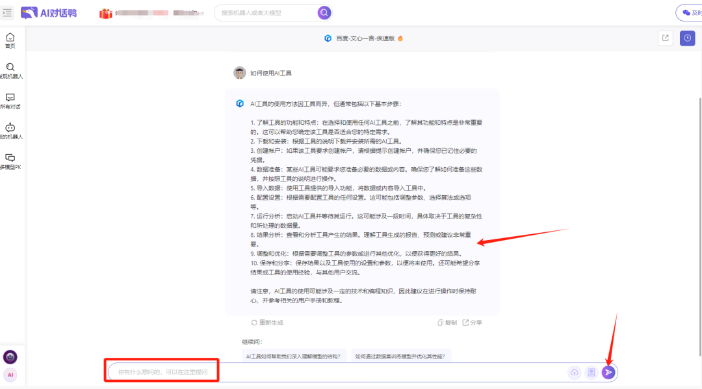Screen dimensions: 702x389
Task: Open the external share icon near top right
Action: click(665, 38)
